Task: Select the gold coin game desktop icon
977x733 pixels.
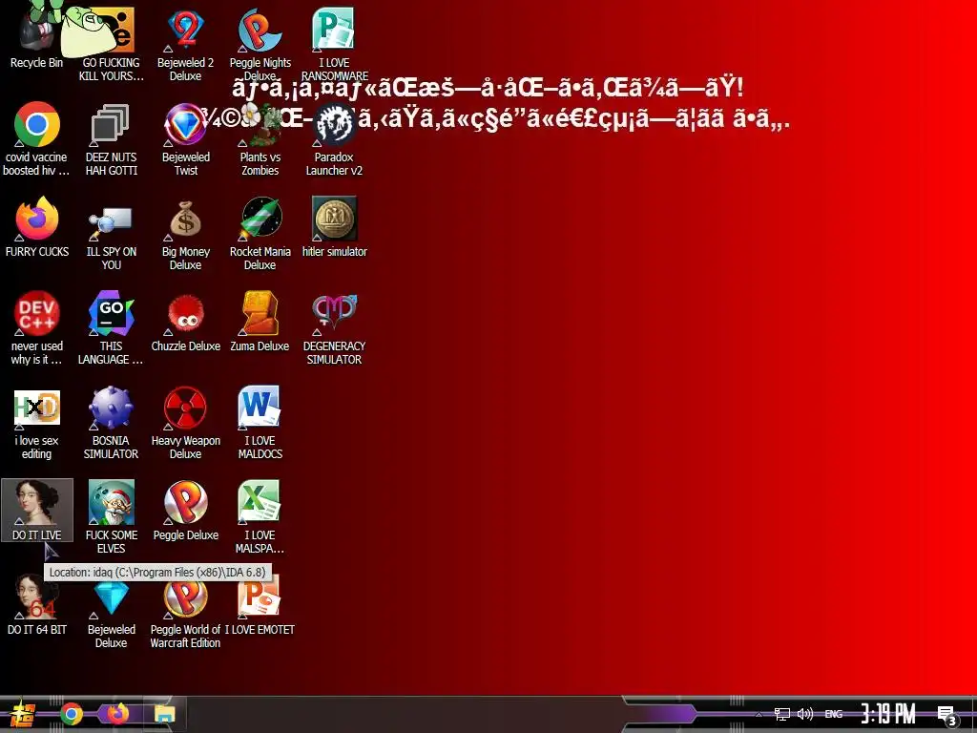Action: 334,227
